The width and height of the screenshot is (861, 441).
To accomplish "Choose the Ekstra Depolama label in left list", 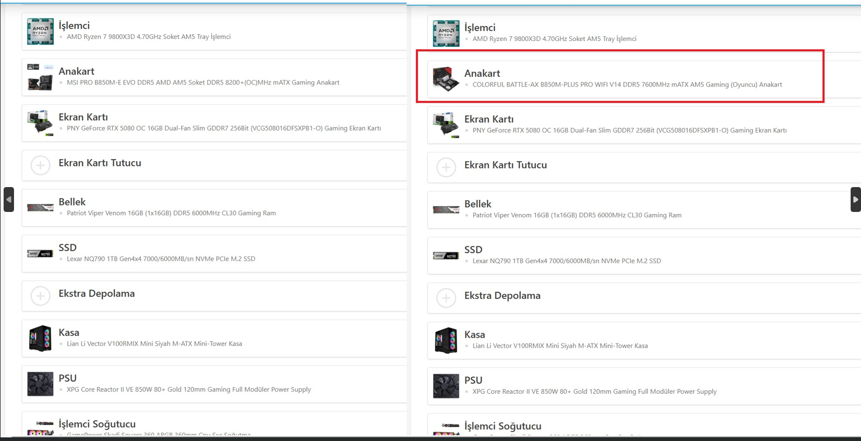I will (x=96, y=293).
